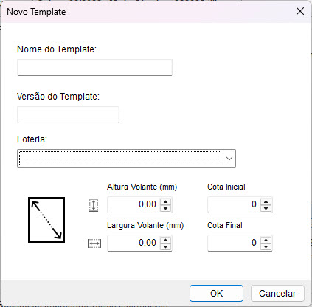Click the Versão do Template text field
This screenshot has width=312, height=307.
pos(68,114)
